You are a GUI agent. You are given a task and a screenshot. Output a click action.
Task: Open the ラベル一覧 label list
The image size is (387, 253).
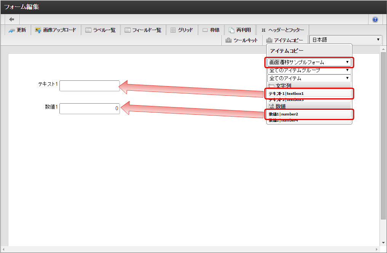pyautogui.click(x=101, y=30)
